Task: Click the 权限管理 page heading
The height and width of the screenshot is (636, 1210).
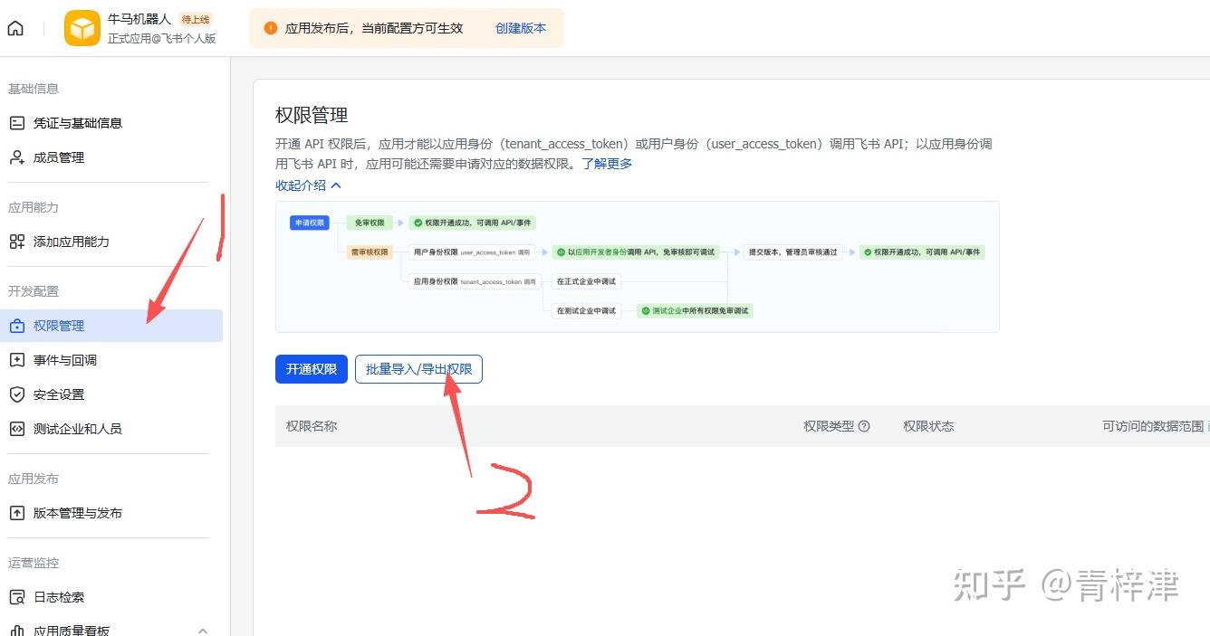Action: click(x=312, y=115)
